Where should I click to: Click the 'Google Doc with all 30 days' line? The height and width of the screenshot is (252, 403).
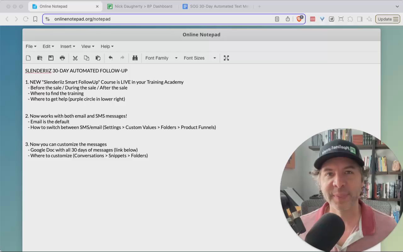pos(83,150)
